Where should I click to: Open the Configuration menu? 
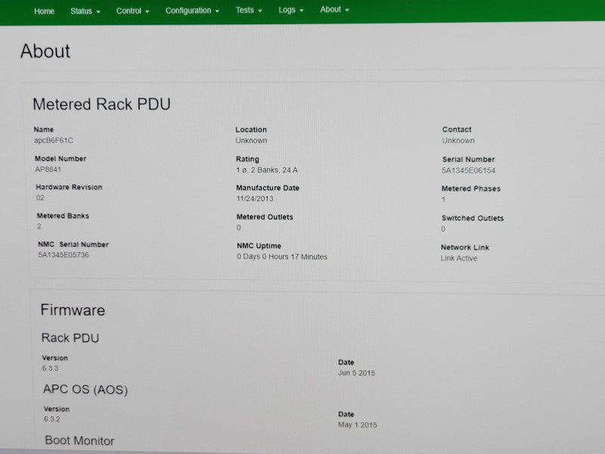(192, 11)
